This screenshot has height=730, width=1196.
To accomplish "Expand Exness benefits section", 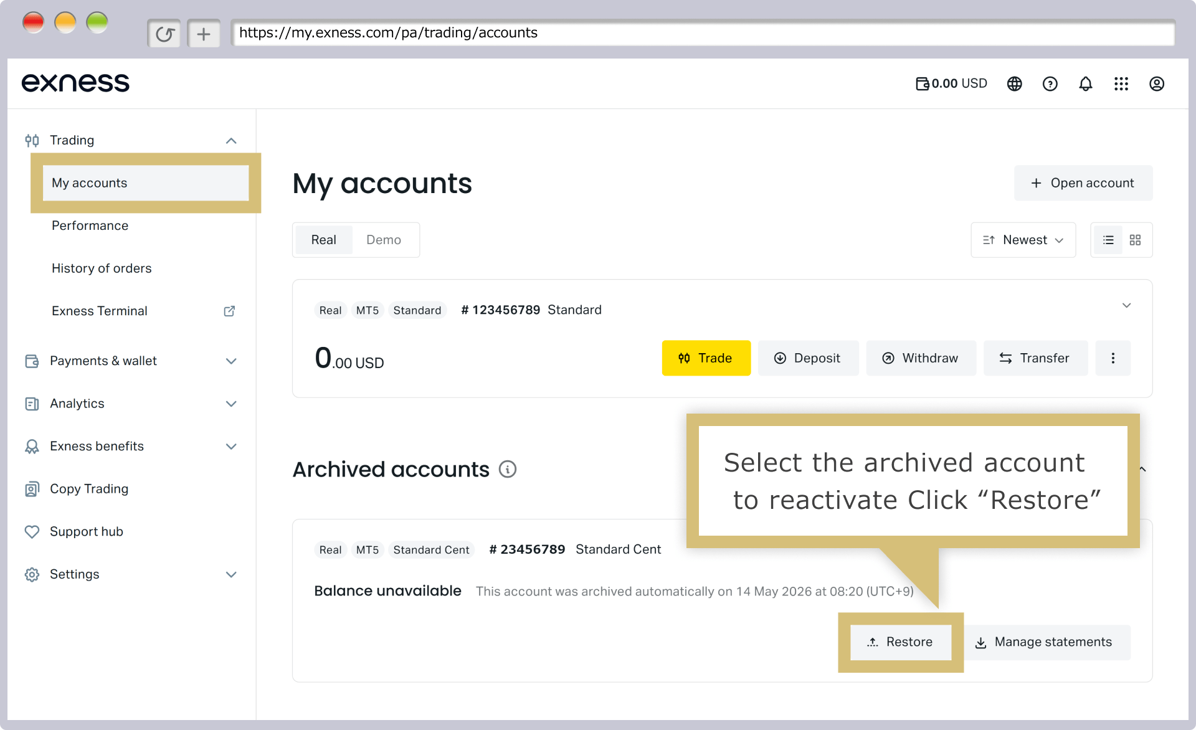I will click(231, 447).
